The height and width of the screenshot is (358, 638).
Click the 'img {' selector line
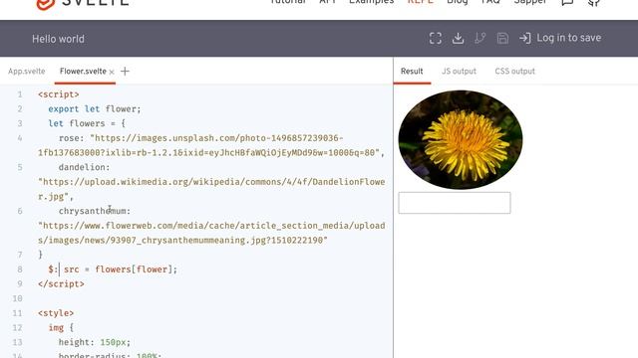point(61,328)
